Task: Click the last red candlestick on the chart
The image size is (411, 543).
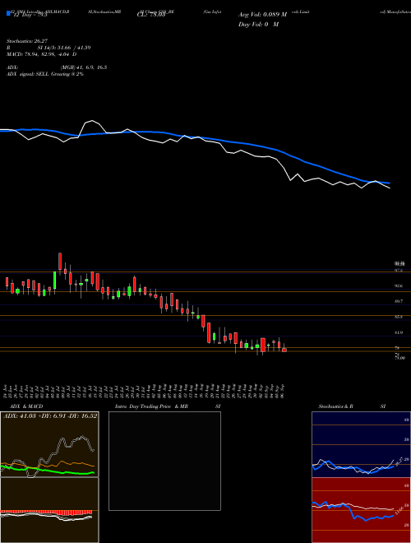Action: tap(284, 350)
